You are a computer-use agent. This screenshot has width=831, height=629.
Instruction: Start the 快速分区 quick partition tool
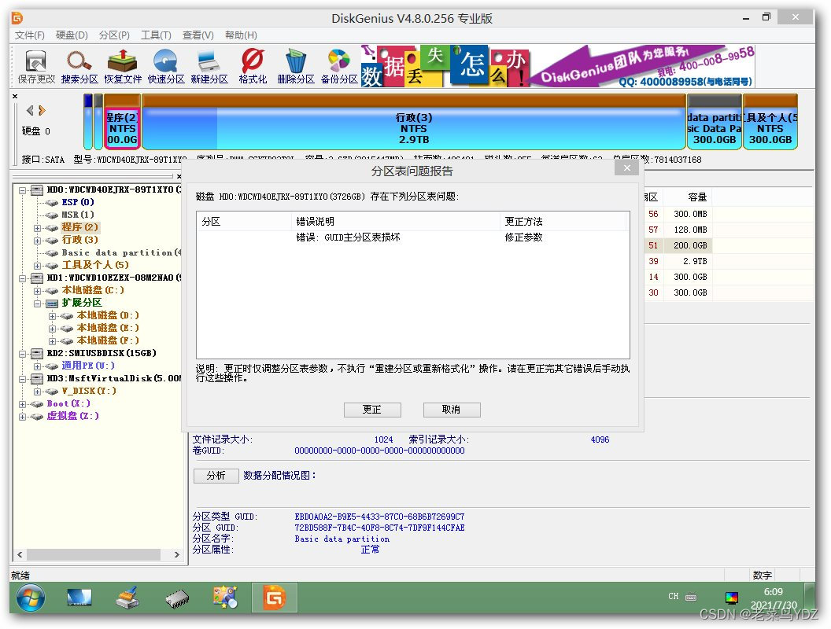(166, 67)
